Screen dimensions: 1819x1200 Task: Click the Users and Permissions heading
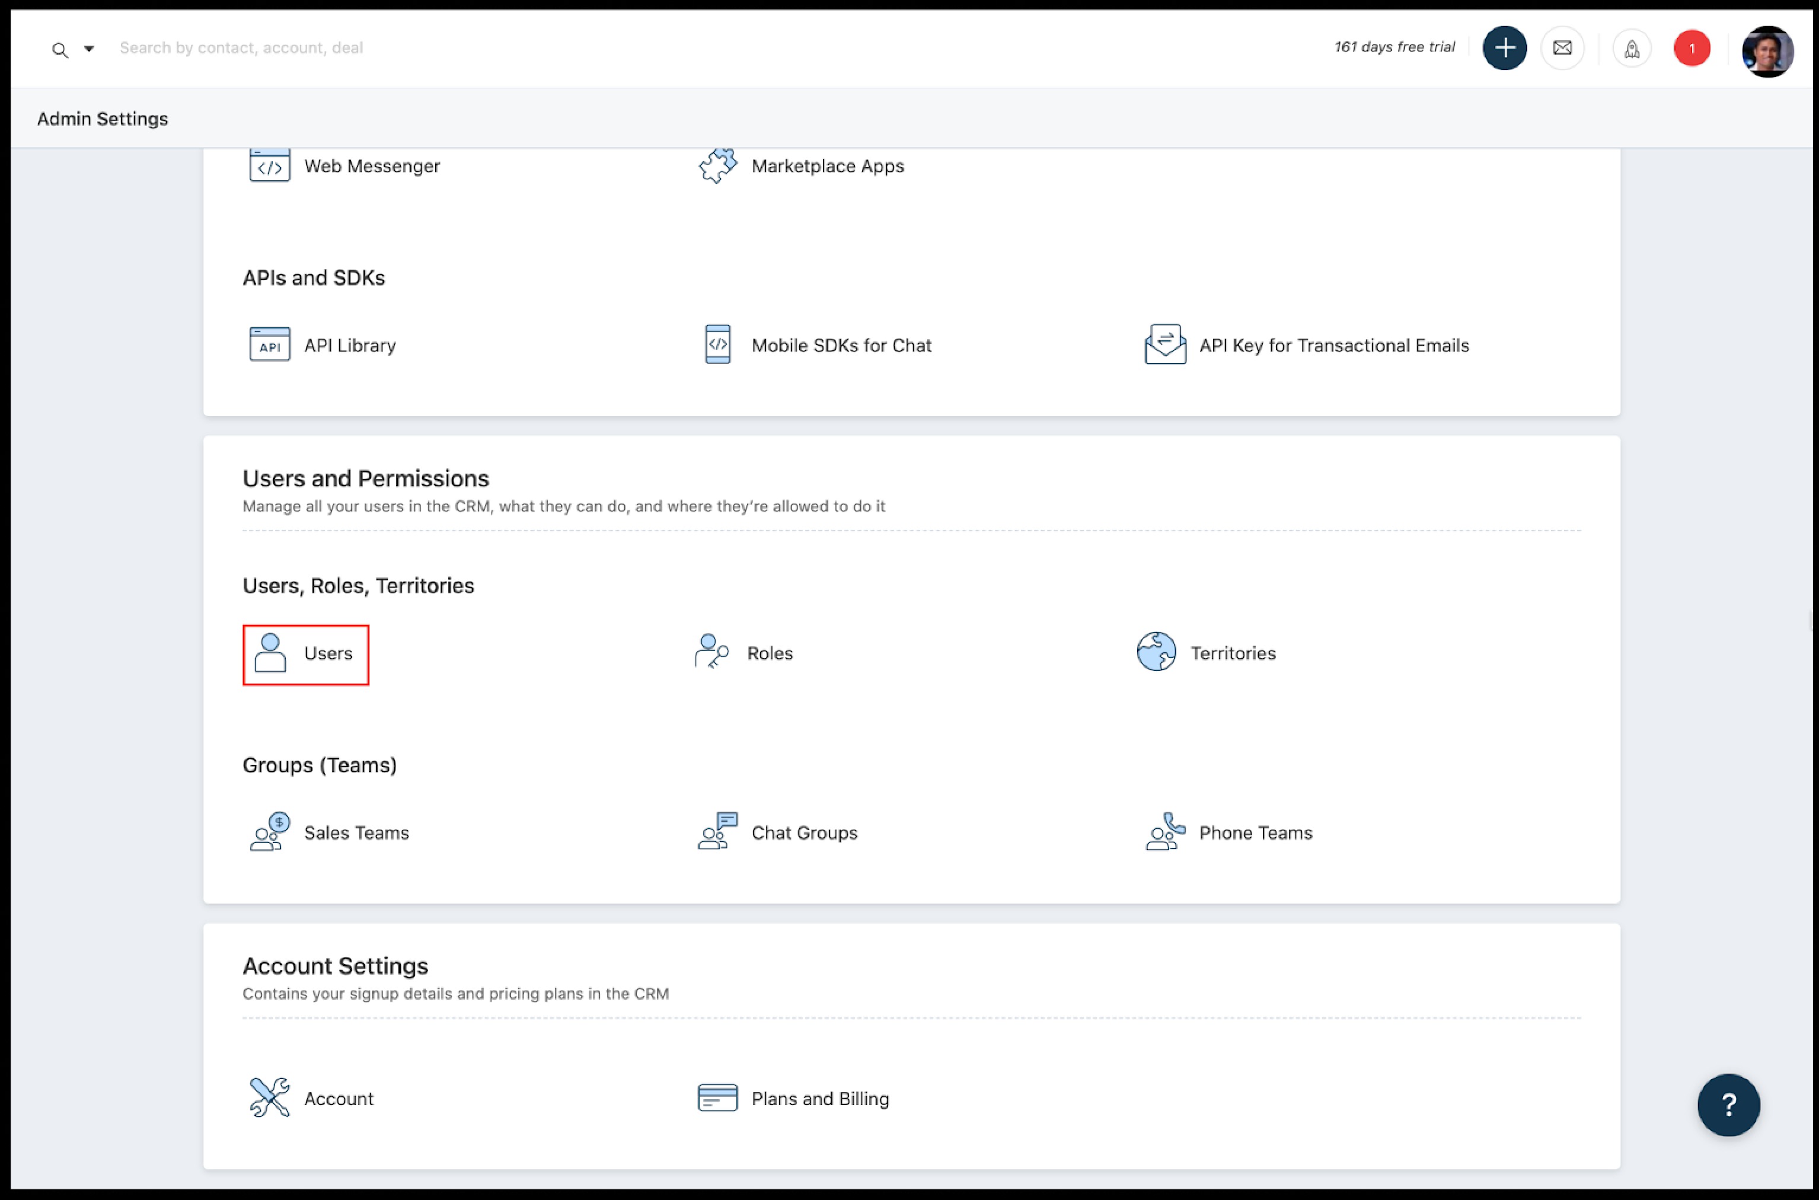(x=366, y=478)
